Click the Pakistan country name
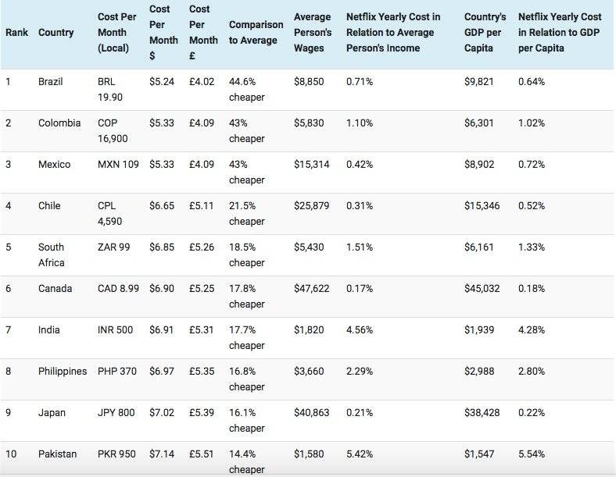Image resolution: width=616 pixels, height=477 pixels. 57,454
